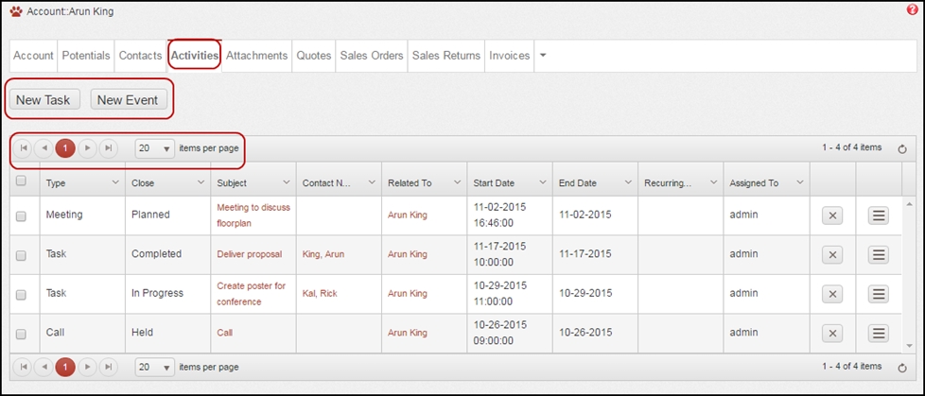
Task: Go to first page in top pager
Action: (x=23, y=148)
